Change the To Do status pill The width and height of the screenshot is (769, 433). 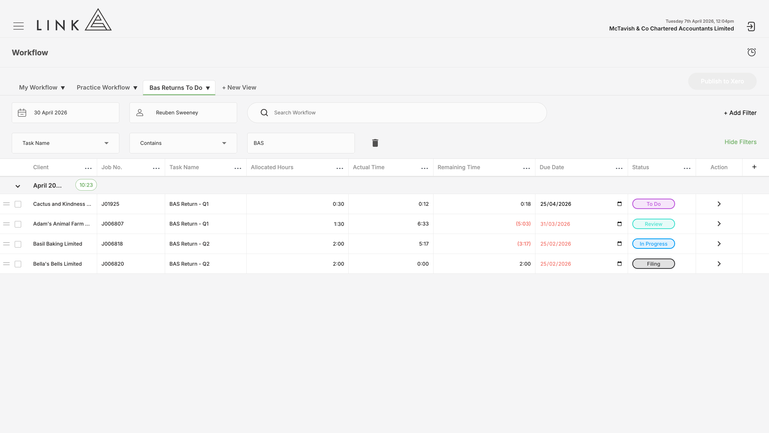[x=653, y=204]
